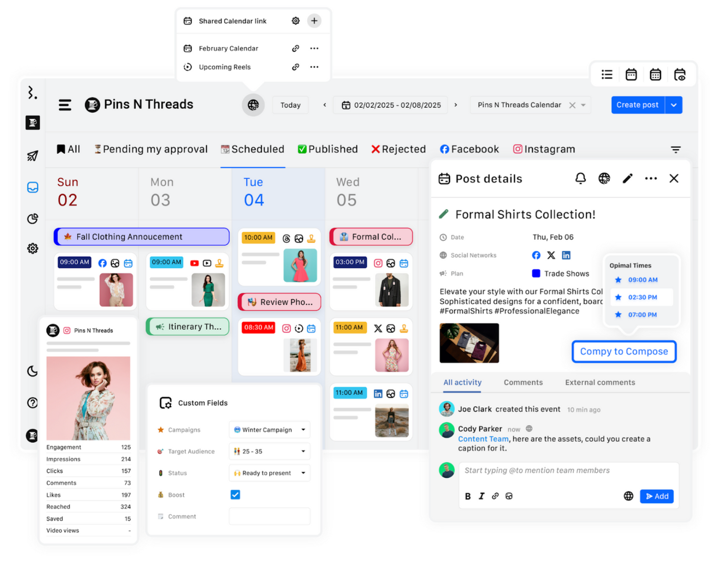The image size is (715, 569).
Task: Click the Today button
Action: click(291, 105)
